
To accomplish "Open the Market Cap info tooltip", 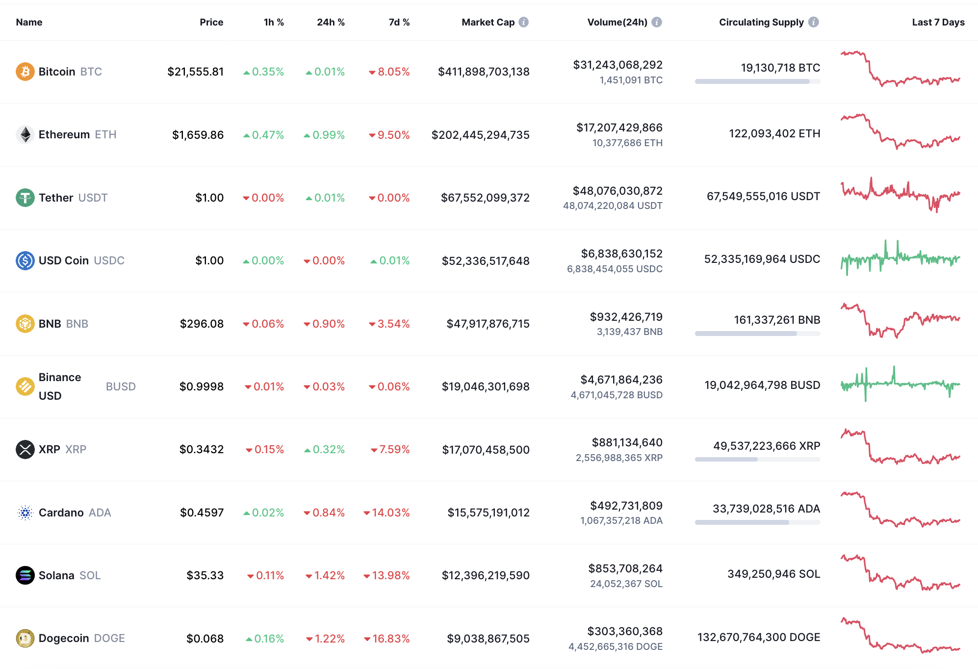I will coord(523,22).
